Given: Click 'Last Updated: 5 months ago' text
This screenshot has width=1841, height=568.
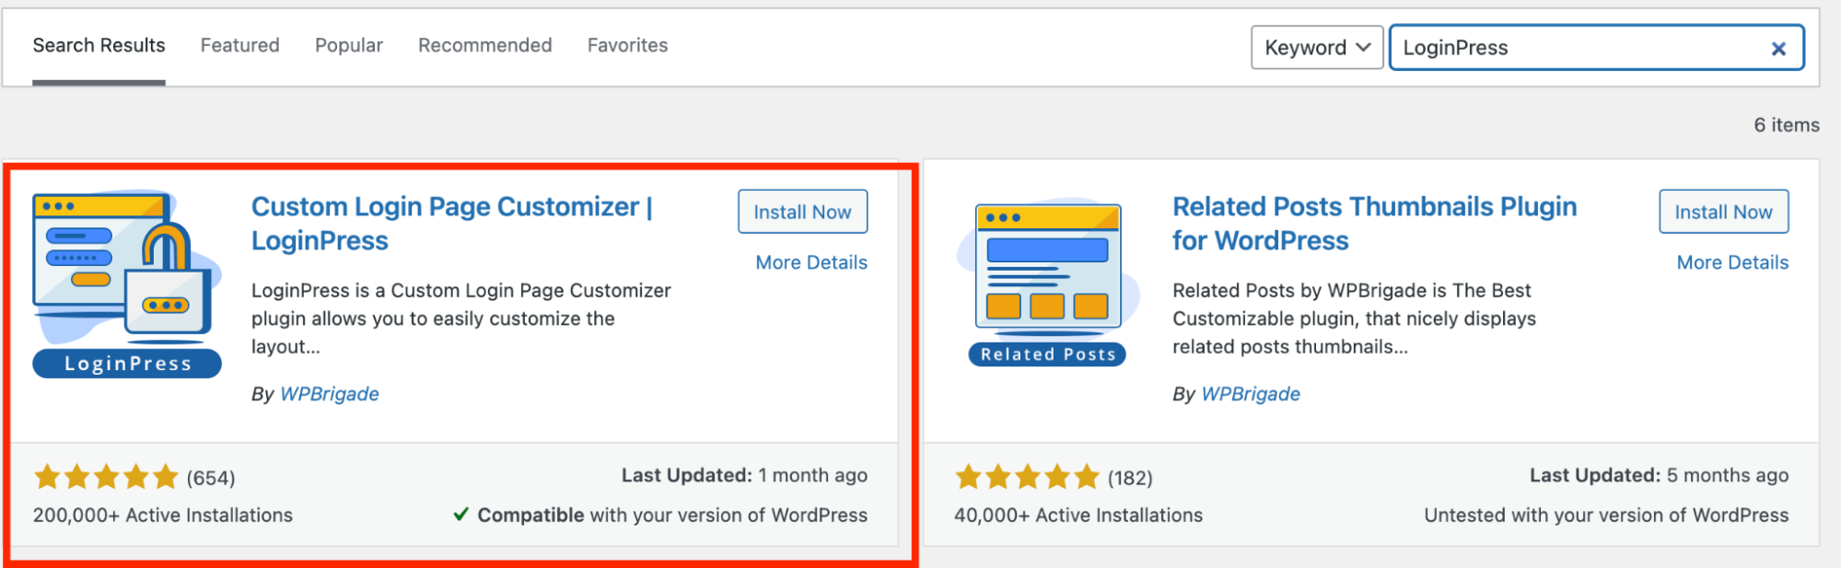Looking at the screenshot, I should pyautogui.click(x=1660, y=475).
